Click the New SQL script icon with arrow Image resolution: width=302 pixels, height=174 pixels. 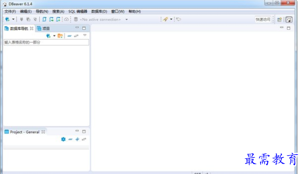(x=51, y=19)
